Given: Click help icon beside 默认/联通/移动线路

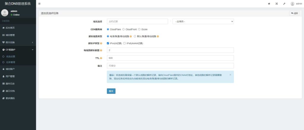Looking at the screenshot, I should 158,37.
